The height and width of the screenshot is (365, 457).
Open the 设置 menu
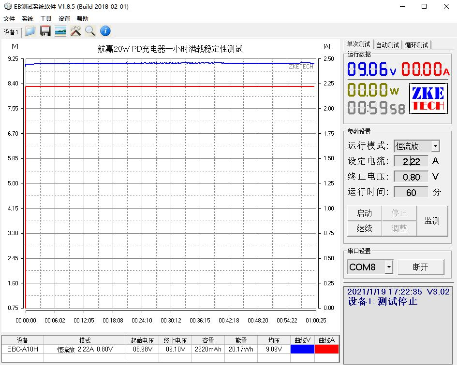(x=64, y=19)
